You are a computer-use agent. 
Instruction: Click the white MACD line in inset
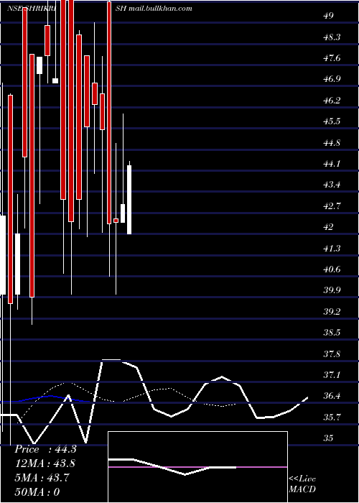coord(172,467)
